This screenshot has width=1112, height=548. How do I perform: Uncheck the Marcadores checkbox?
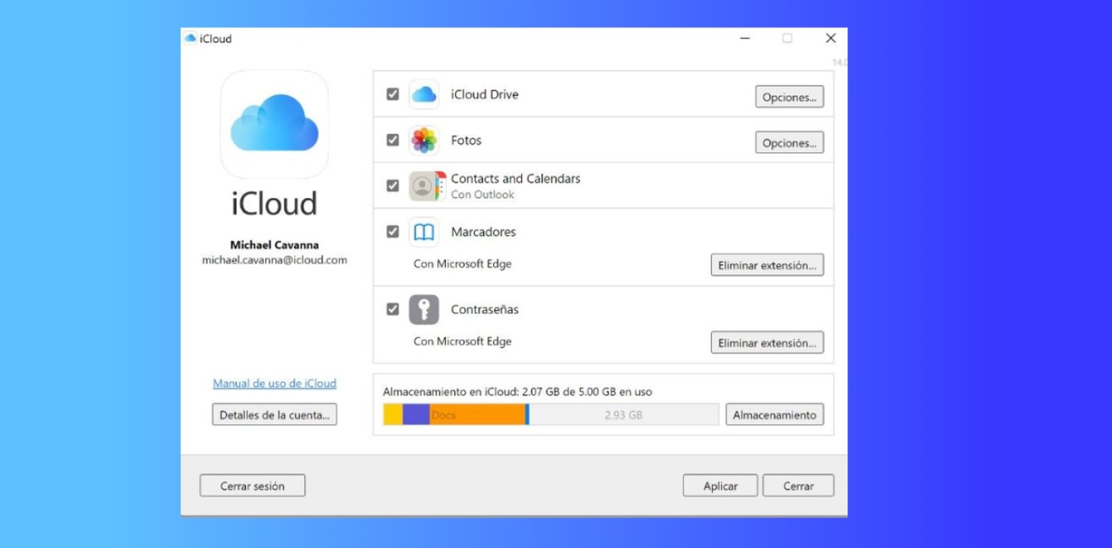(x=392, y=232)
